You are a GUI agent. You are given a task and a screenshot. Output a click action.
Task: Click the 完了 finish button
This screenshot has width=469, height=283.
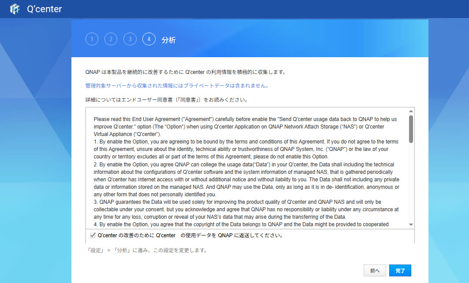pyautogui.click(x=400, y=271)
